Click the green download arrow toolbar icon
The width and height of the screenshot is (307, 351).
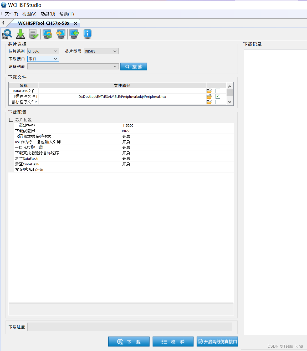point(21,34)
